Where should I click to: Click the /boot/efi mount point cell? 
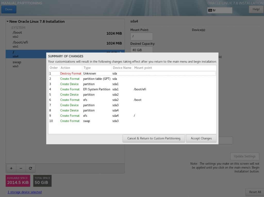pos(140,89)
